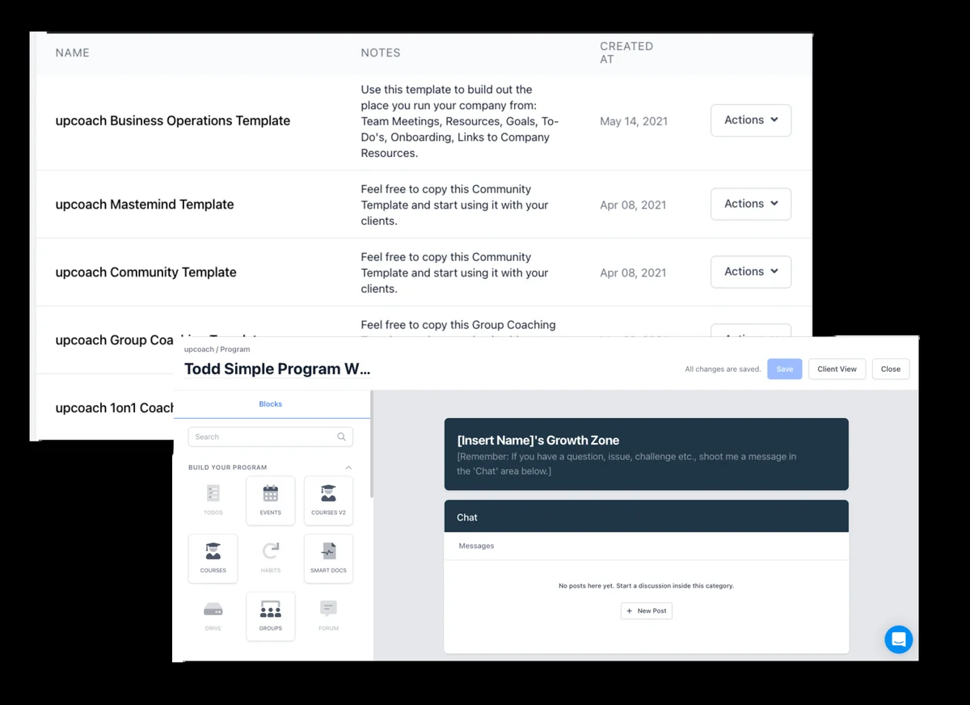The width and height of the screenshot is (970, 705).
Task: Select the Messages category in Chat
Action: click(x=476, y=546)
